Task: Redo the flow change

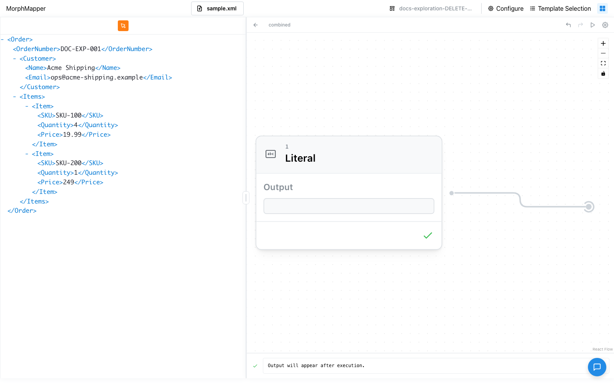Action: (x=581, y=25)
